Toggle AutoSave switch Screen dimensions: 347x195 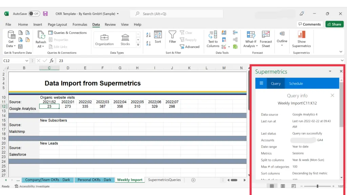34,14
